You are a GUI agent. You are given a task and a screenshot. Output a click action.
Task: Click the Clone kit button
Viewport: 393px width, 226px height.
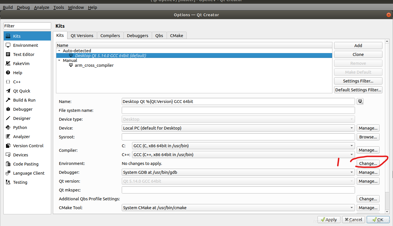tap(358, 54)
